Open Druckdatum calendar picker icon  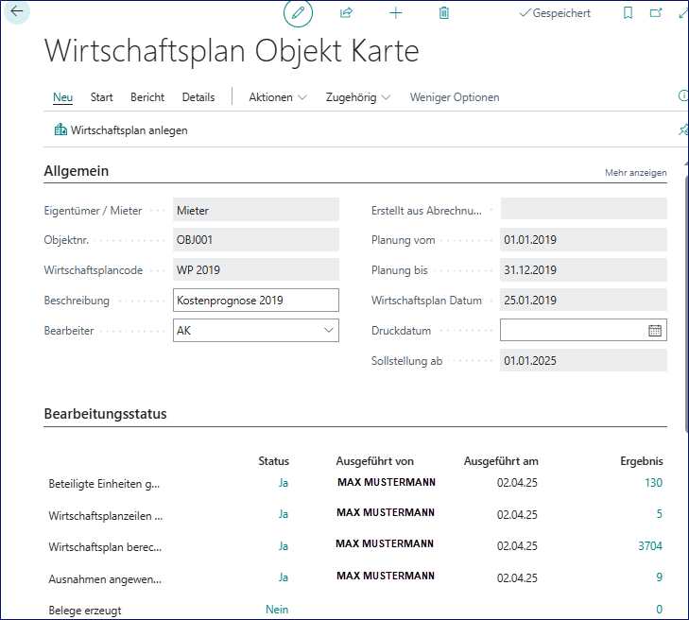pyautogui.click(x=655, y=331)
